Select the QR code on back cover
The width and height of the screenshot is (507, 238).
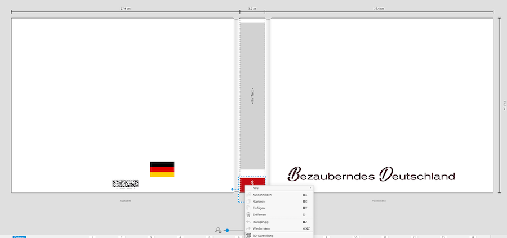(126, 183)
